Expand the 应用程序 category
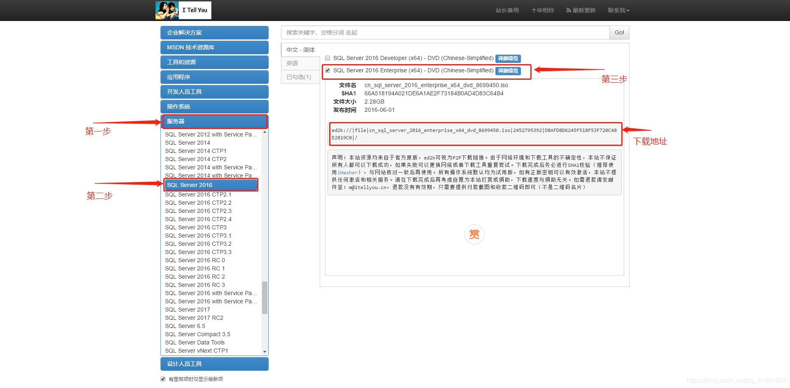Image resolution: width=790 pixels, height=388 pixels. click(x=214, y=77)
